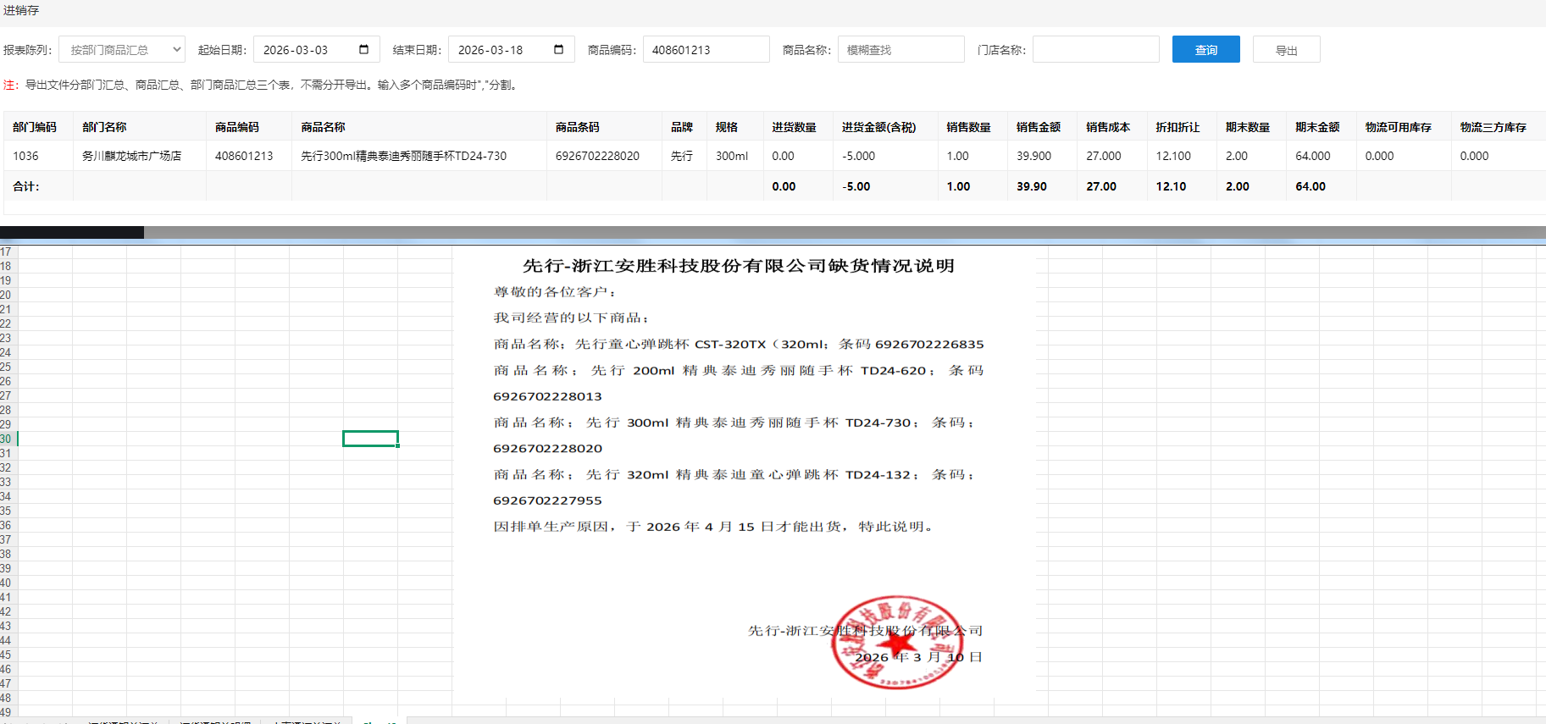1546x724 pixels.
Task: Open the 起始日期 calendar picker icon
Action: tap(363, 49)
